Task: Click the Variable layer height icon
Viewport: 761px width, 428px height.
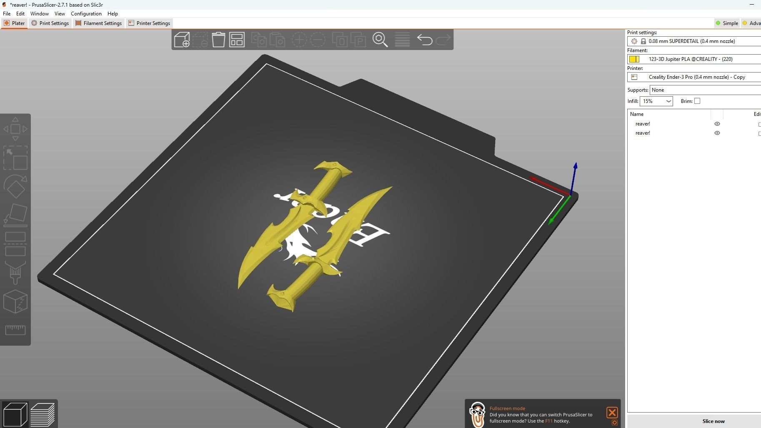Action: pyautogui.click(x=402, y=40)
